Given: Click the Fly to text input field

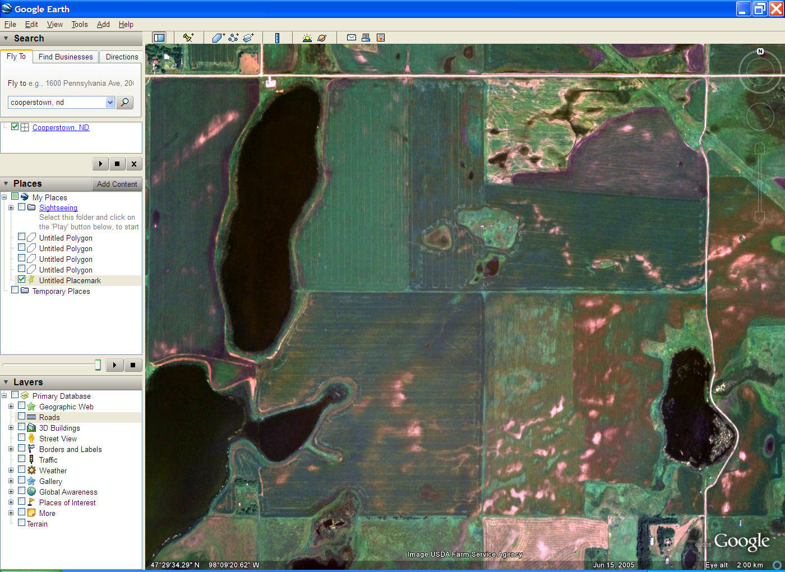Looking at the screenshot, I should click(57, 102).
